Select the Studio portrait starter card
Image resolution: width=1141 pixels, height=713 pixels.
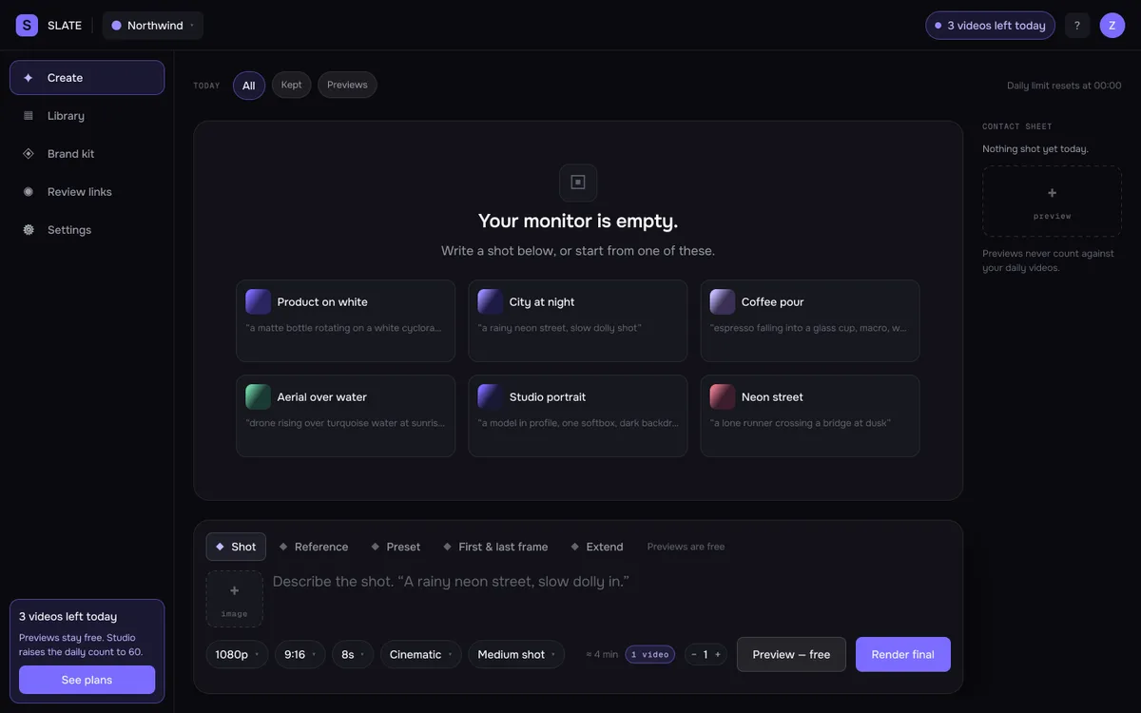578,415
